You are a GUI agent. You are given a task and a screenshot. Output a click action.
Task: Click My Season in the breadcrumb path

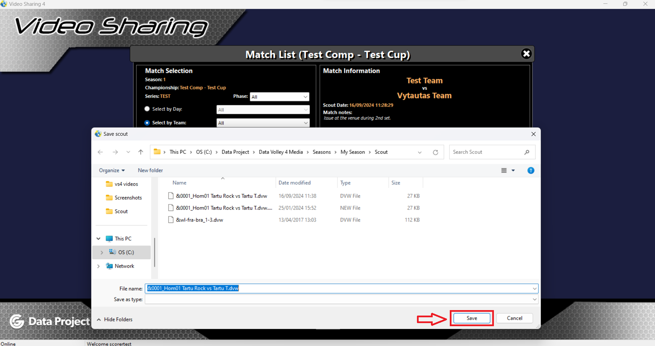353,152
